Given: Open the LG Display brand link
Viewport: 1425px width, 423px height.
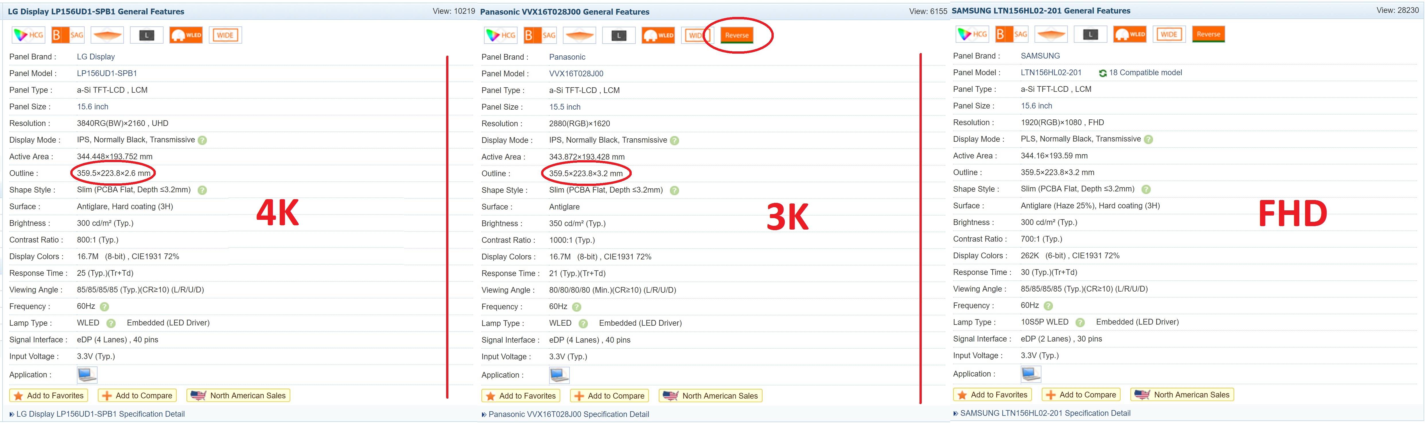Looking at the screenshot, I should [x=96, y=57].
